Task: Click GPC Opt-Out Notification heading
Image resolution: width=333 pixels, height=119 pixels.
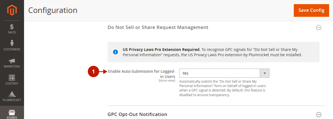Action: [x=138, y=114]
